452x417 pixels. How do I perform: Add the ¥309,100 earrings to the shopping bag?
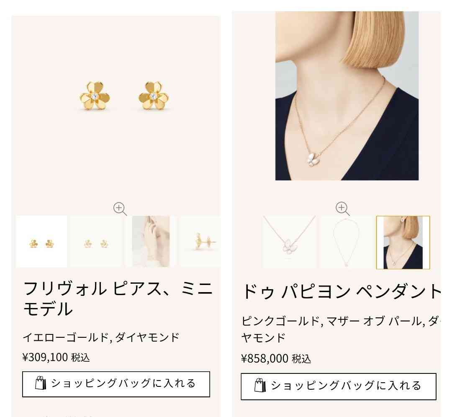pos(116,384)
